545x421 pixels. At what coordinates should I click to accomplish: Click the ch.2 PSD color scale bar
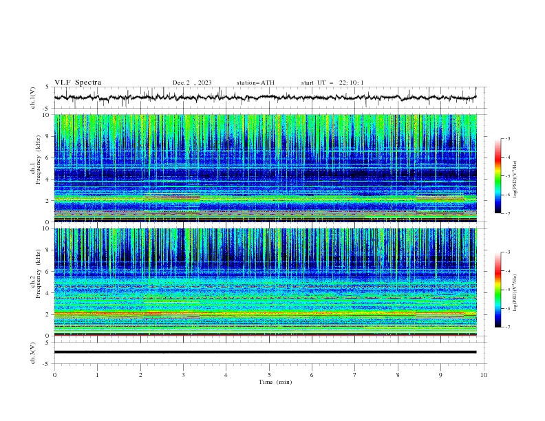498,290
